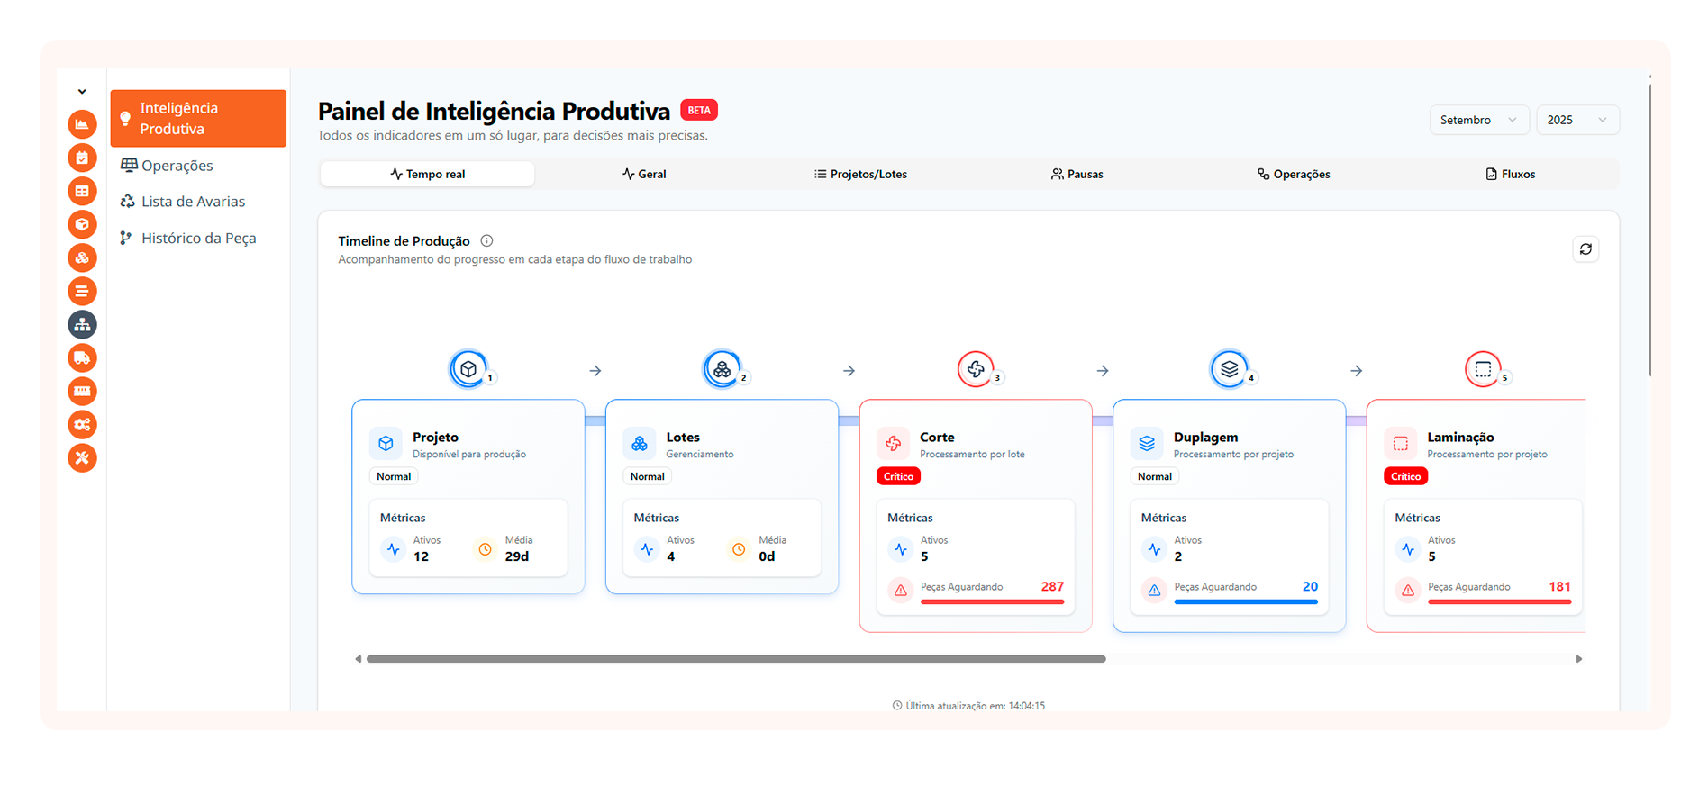Viewport: 1708px width, 795px height.
Task: Open the gears settings sidebar icon
Action: tap(82, 425)
